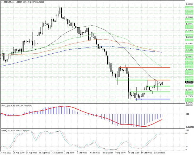Viewport: 194px width, 155px height.
Task: Click the 1.28295 green price level label
Action: (189, 92)
